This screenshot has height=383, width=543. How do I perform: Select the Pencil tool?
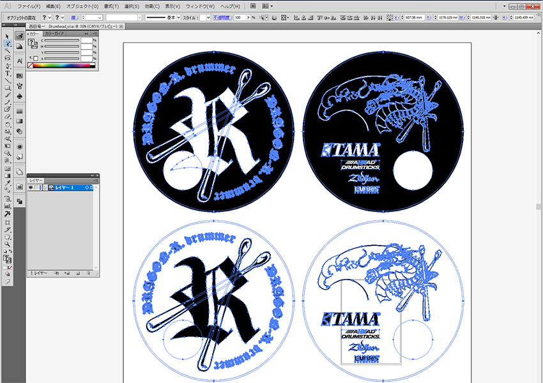point(7,102)
